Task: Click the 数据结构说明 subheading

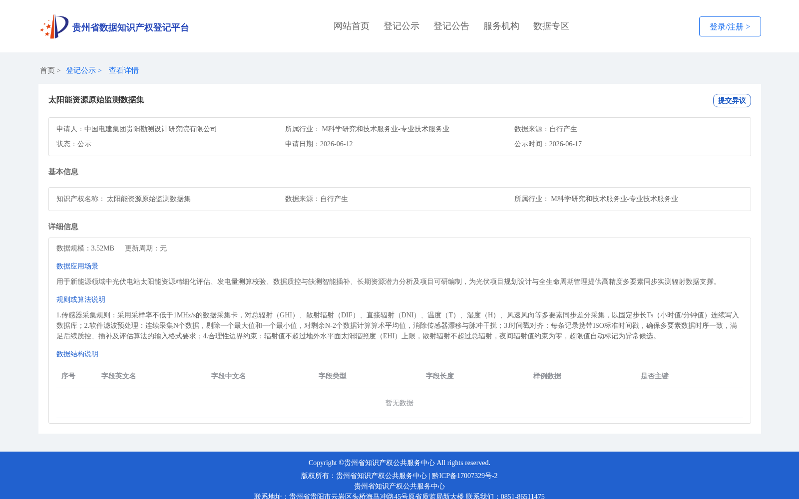Action: [77, 354]
